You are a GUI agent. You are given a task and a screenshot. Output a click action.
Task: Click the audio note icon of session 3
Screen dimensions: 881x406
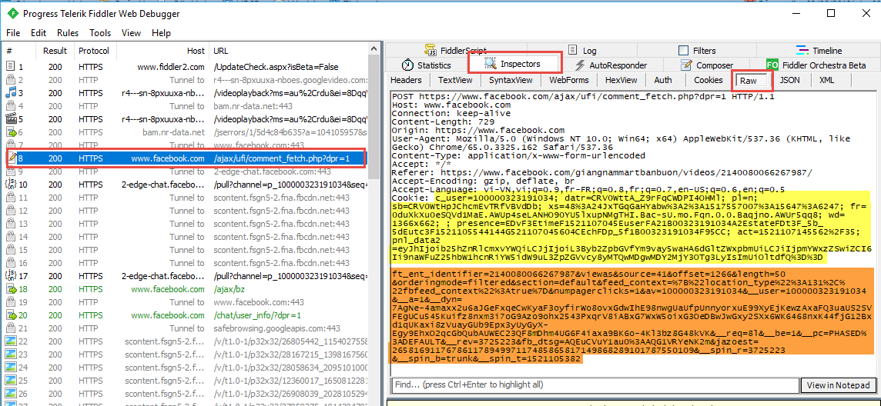[10, 93]
